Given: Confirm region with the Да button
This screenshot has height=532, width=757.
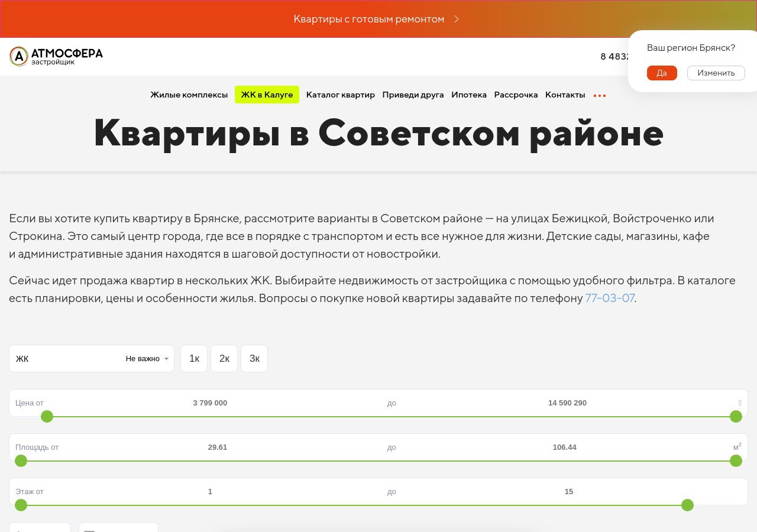Looking at the screenshot, I should (662, 73).
